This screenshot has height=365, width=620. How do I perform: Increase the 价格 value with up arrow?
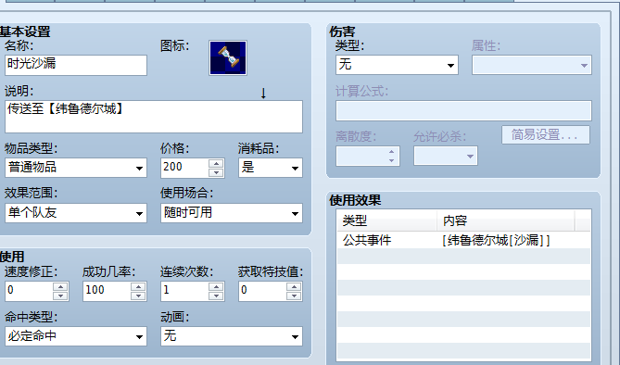point(216,163)
